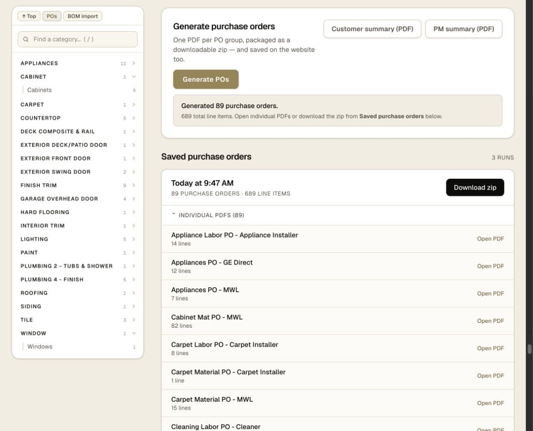Viewport: 533px width, 431px height.
Task: Click the Generate POs button
Action: click(206, 79)
